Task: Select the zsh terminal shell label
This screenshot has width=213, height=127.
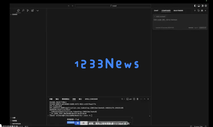Action: [x=129, y=99]
